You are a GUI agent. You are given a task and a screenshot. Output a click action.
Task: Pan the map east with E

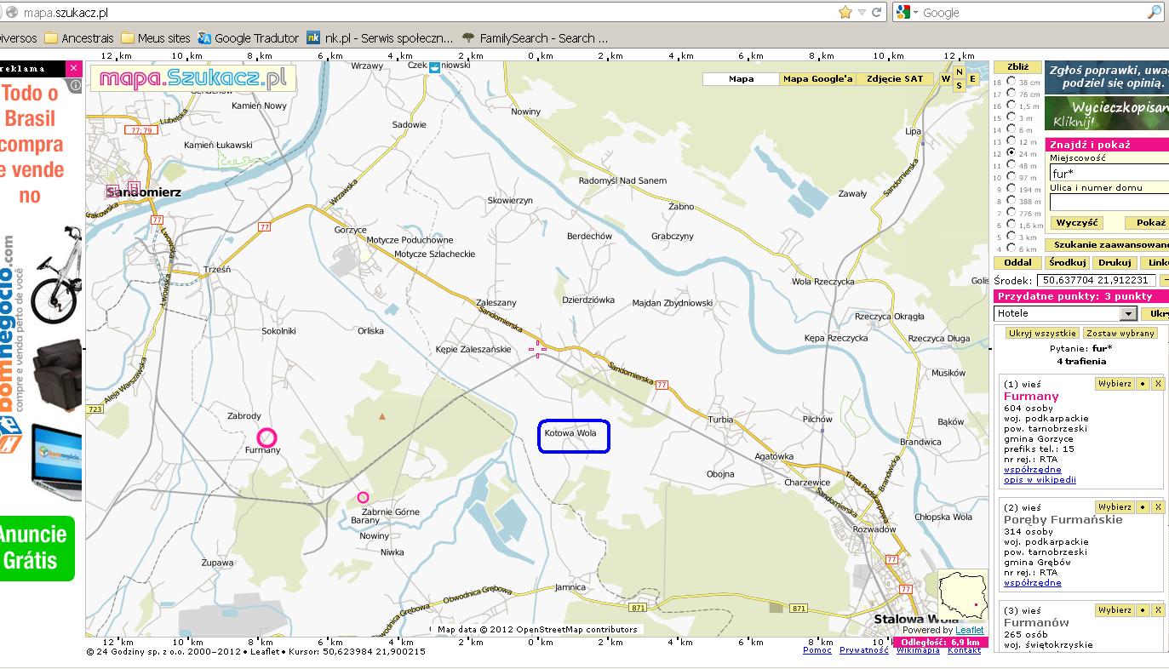tap(973, 78)
